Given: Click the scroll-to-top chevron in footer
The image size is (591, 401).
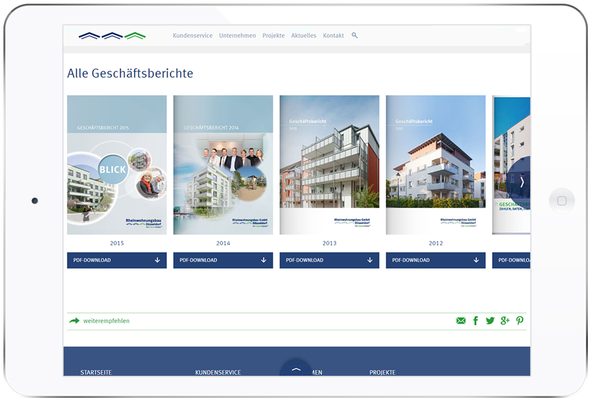Looking at the screenshot, I should (x=296, y=369).
